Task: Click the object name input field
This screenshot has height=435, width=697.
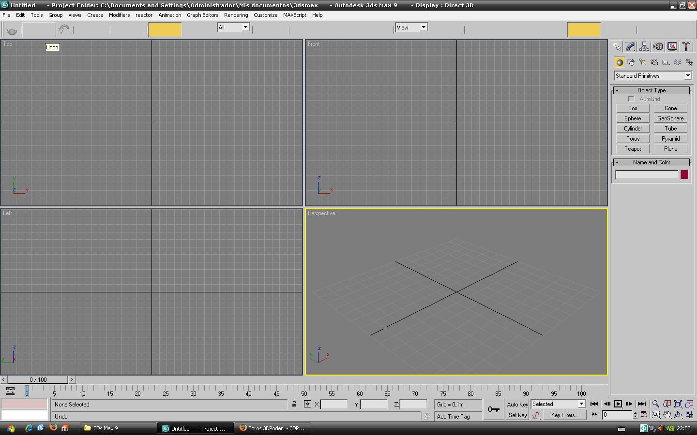Action: click(647, 174)
